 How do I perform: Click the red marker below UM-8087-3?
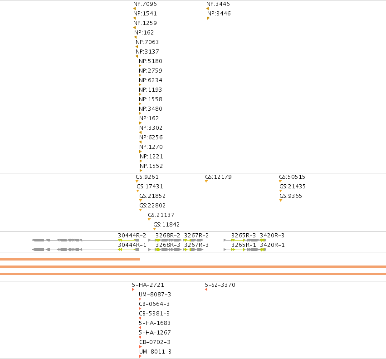140,299
